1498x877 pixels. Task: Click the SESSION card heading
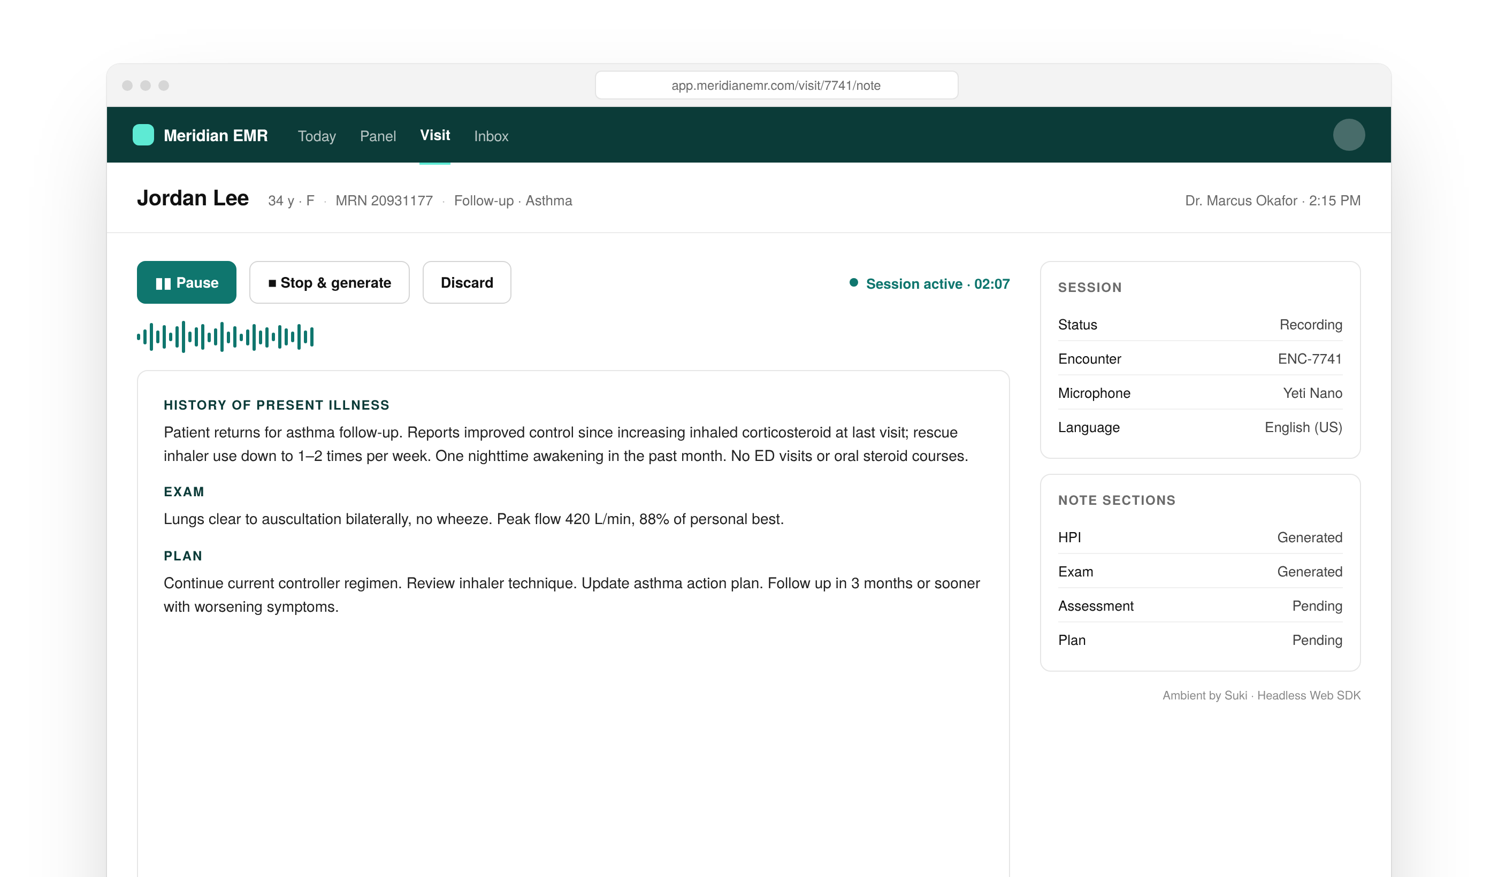coord(1090,288)
